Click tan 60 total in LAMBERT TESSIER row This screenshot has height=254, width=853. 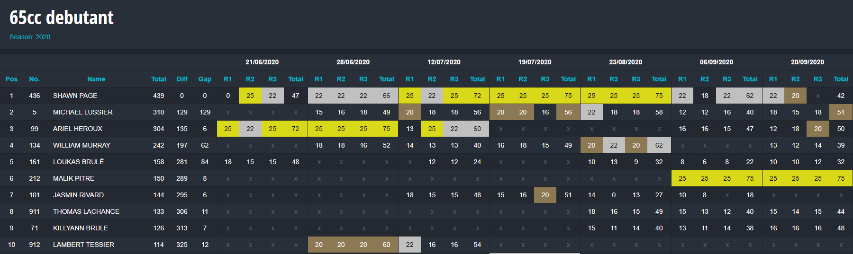point(386,245)
